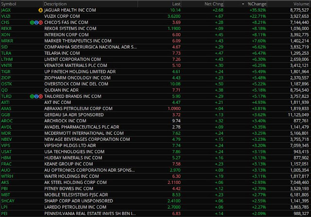Click the 10.08 last price for OSTK

click(175, 84)
